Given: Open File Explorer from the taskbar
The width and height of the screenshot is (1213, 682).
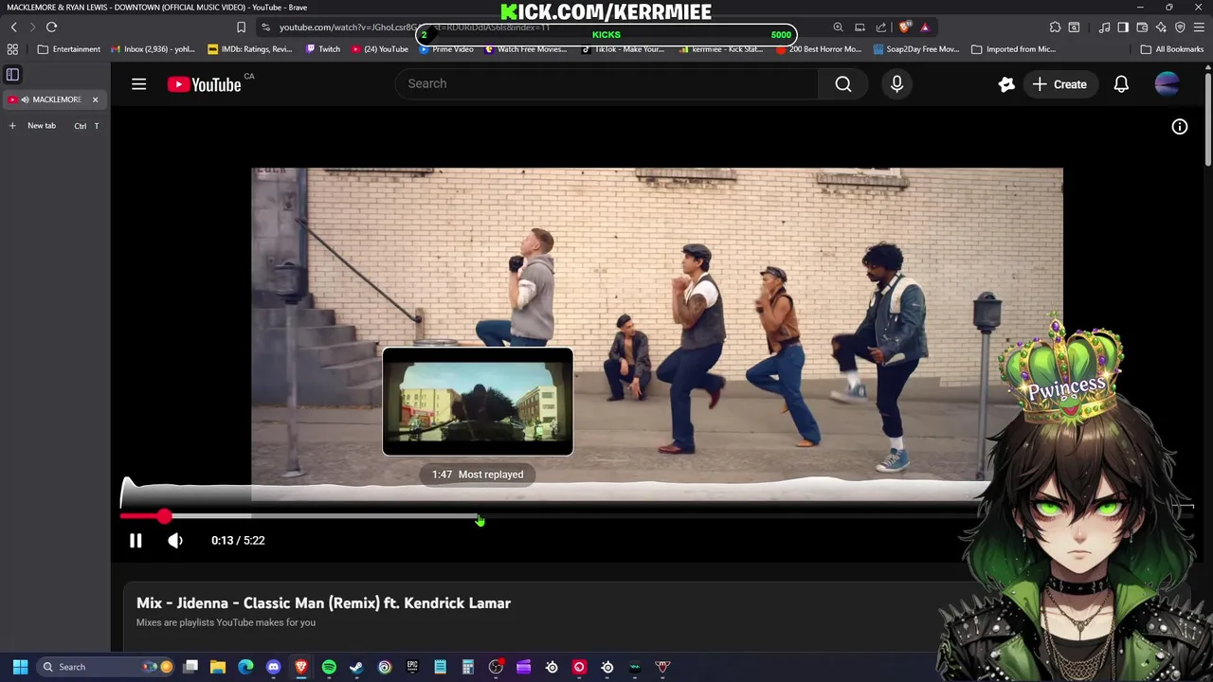Looking at the screenshot, I should (x=218, y=667).
